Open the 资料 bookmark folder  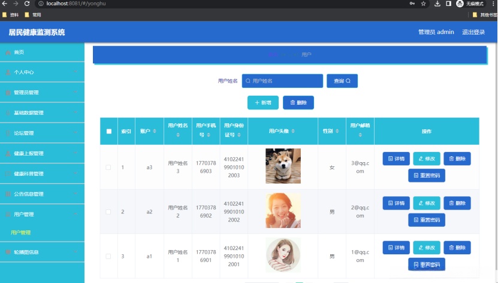(10, 14)
